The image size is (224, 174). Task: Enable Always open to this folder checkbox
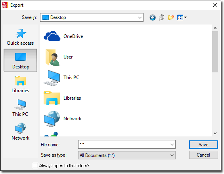[x=35, y=166]
